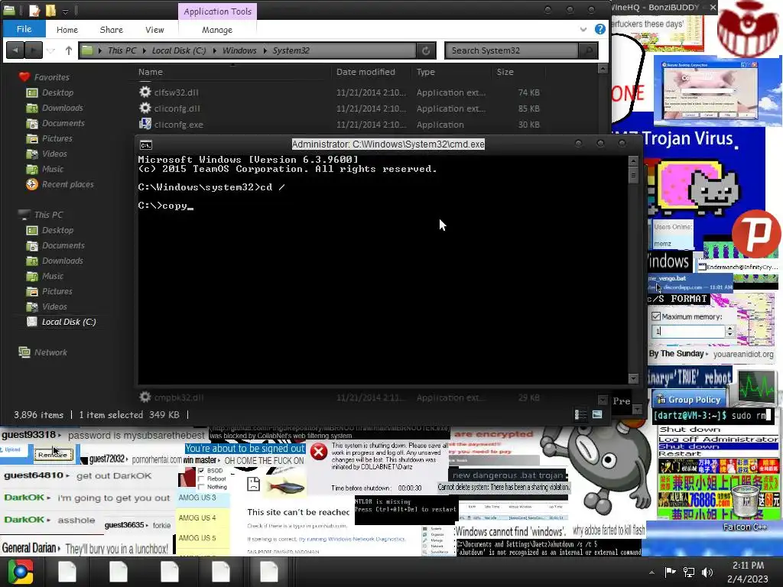The image size is (783, 587).
Task: Click the search magnifier icon
Action: [x=588, y=50]
